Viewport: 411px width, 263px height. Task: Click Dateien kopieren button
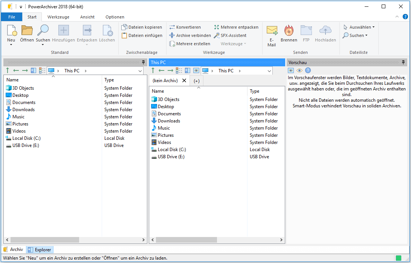[142, 27]
